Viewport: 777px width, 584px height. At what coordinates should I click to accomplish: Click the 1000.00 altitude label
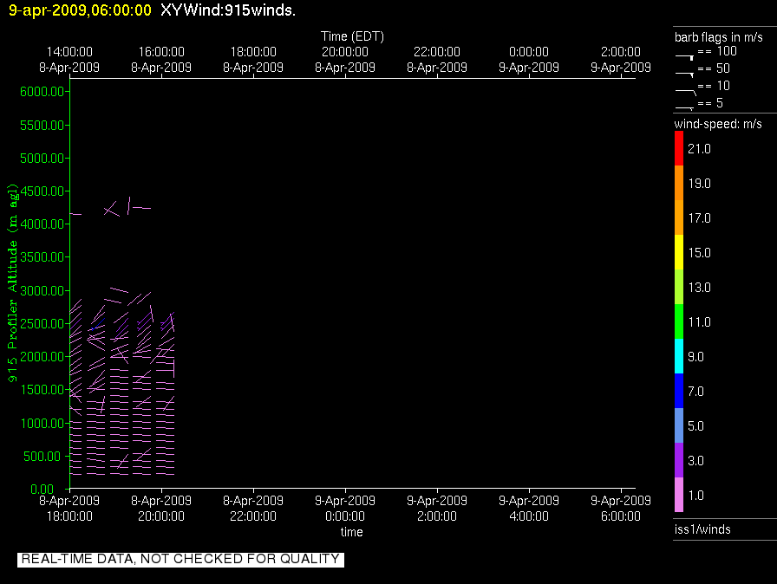pyautogui.click(x=42, y=423)
